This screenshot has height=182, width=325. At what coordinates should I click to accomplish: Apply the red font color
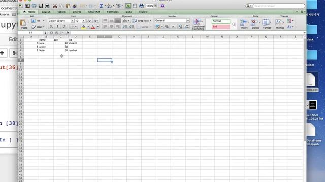click(93, 27)
